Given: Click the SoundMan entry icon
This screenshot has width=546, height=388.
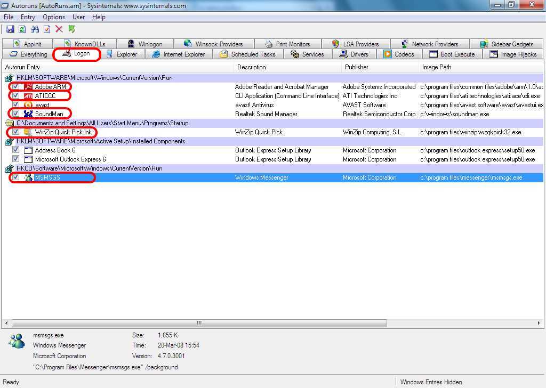Looking at the screenshot, I should 28,114.
